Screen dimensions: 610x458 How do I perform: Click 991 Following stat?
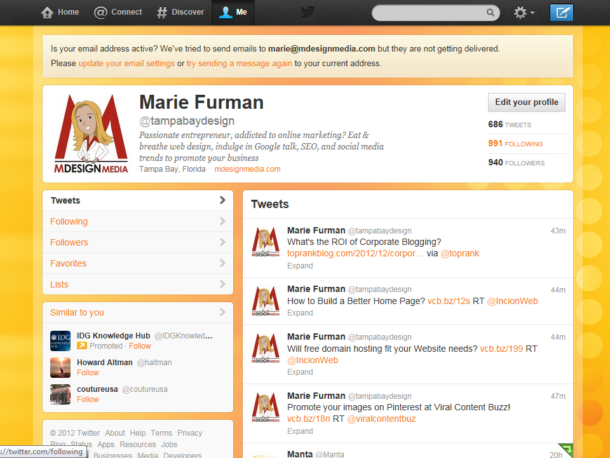[515, 144]
